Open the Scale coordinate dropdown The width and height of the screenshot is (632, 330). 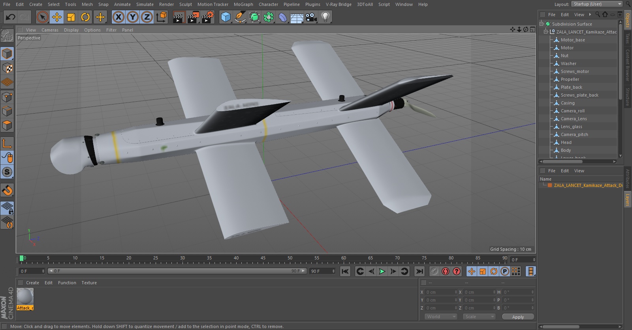[480, 317]
